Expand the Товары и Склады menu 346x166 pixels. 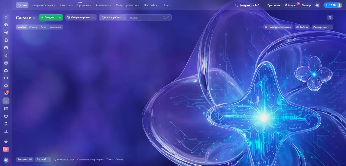tap(43, 5)
